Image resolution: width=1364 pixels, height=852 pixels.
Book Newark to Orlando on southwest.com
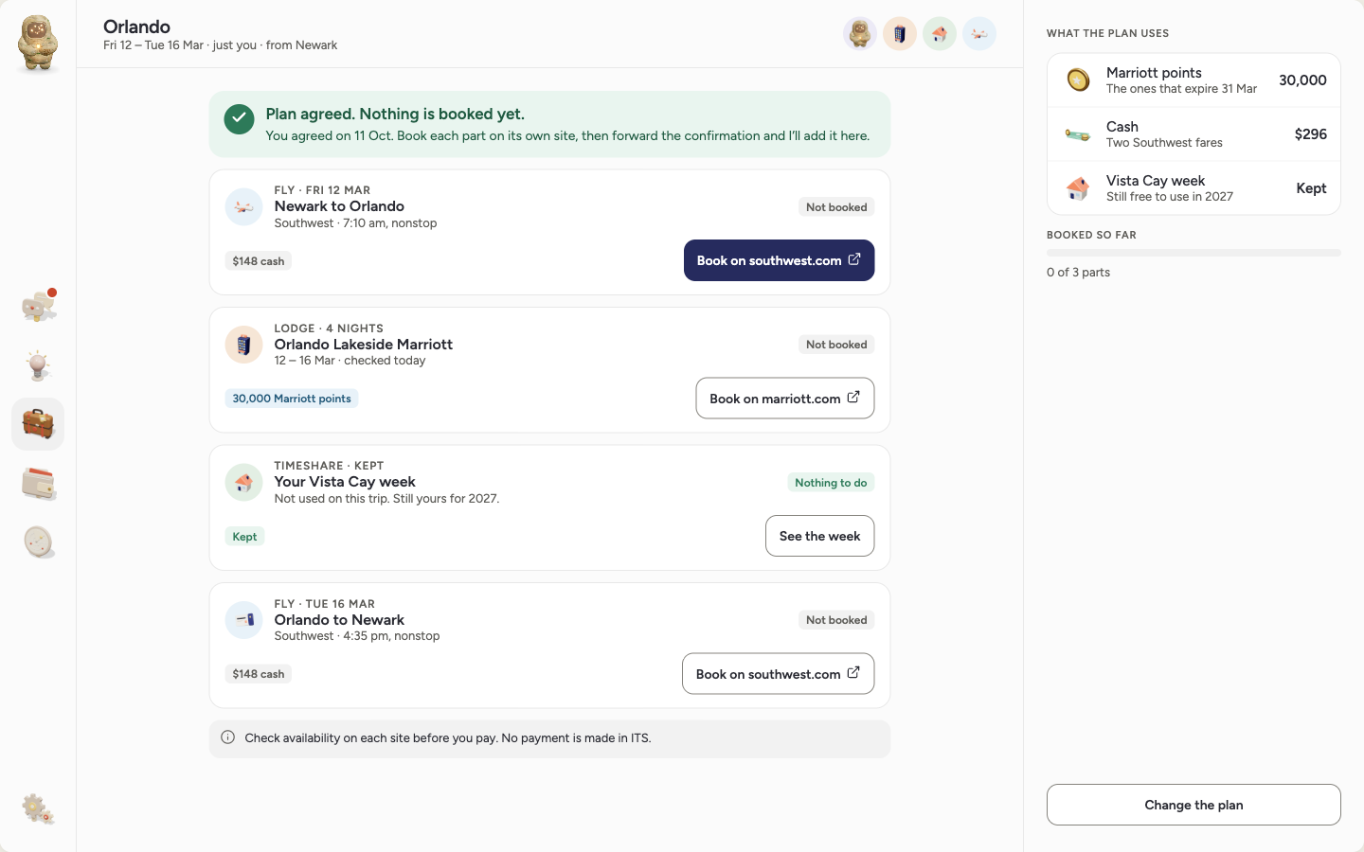click(779, 260)
